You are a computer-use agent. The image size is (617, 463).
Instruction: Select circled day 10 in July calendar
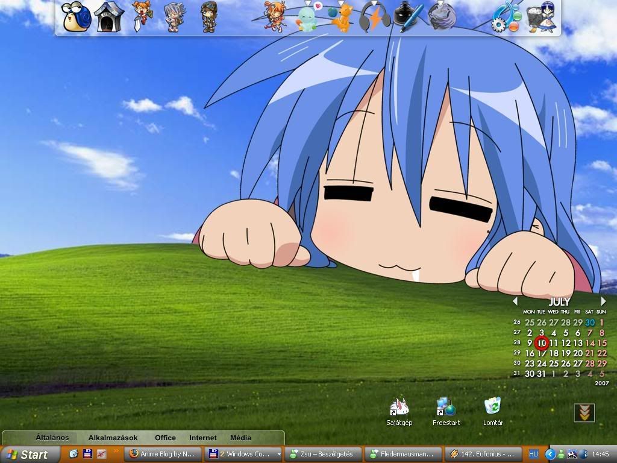[x=542, y=343]
